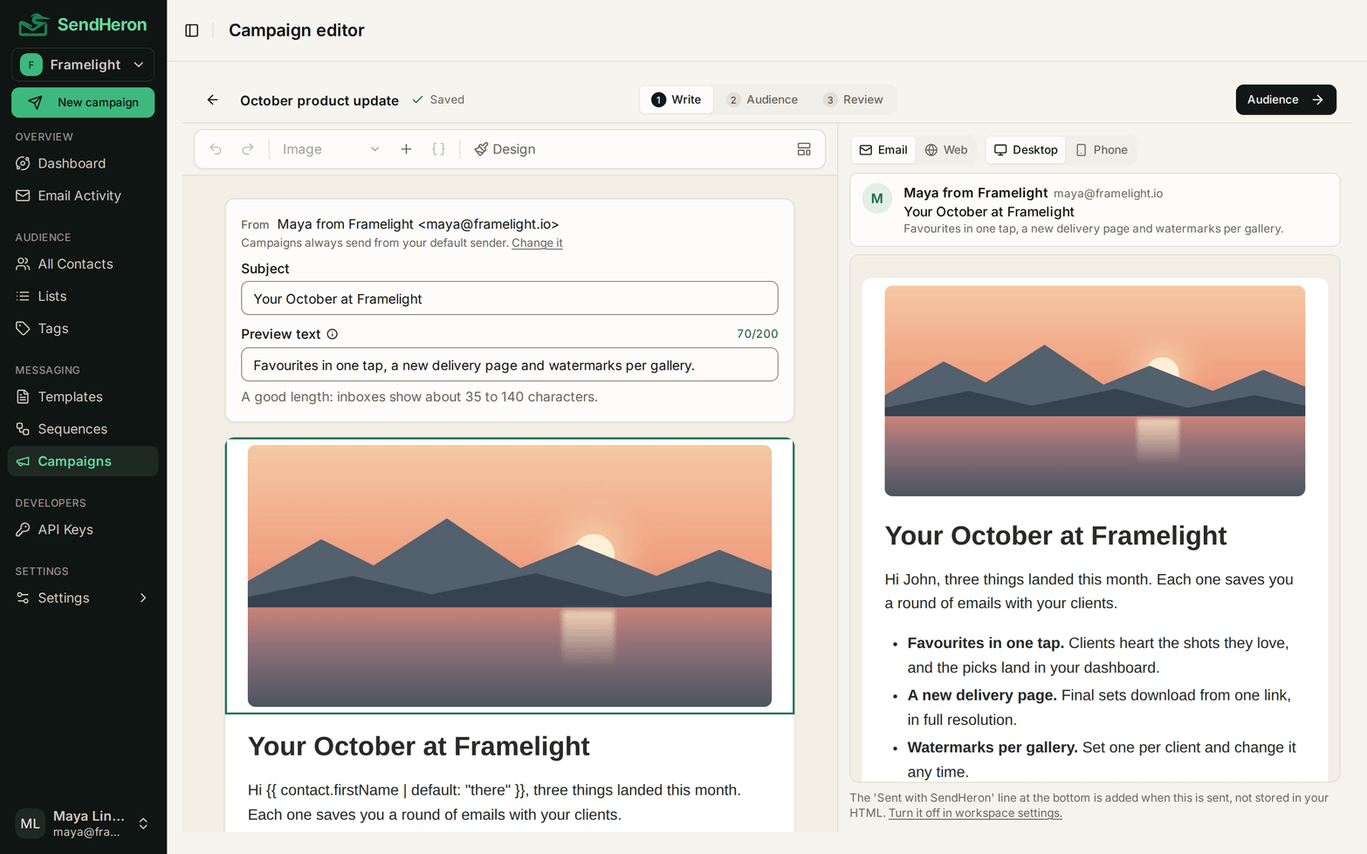Click the Preview text info icon
The height and width of the screenshot is (854, 1367).
click(x=333, y=334)
